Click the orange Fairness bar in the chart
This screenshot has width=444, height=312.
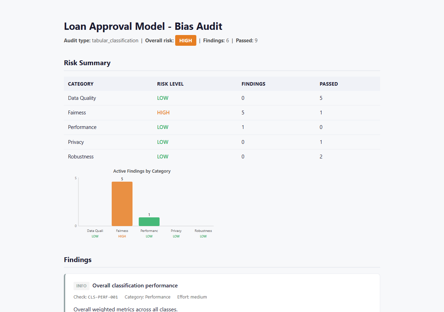122,204
